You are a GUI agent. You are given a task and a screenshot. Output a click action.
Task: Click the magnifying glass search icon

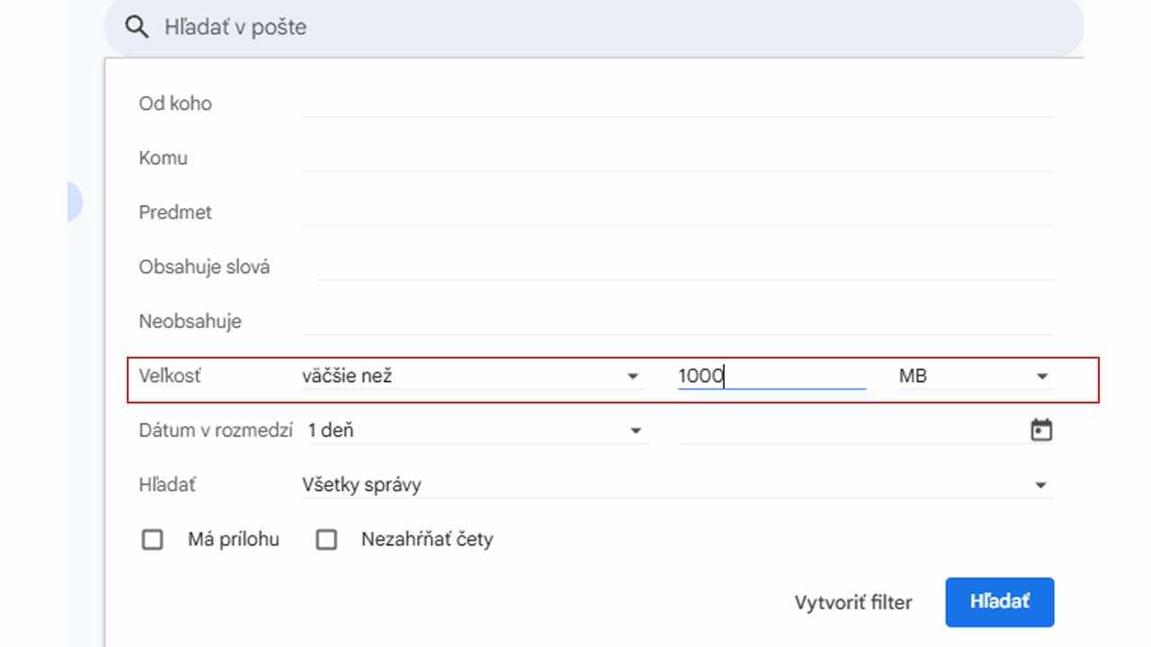point(137,27)
